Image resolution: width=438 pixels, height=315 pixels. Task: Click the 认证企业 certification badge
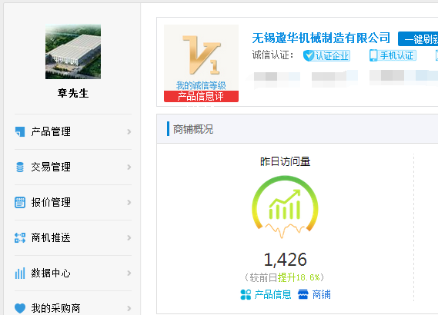(326, 55)
